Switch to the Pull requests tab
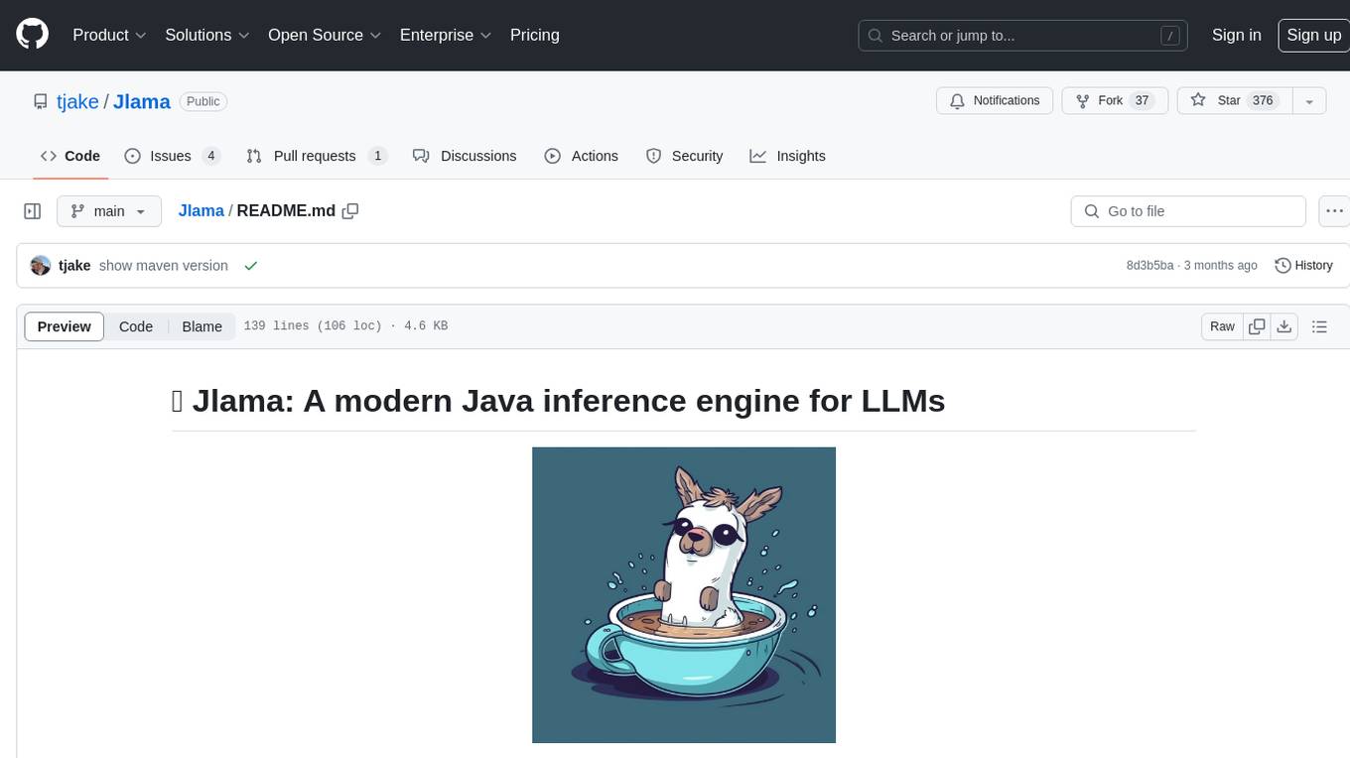Image resolution: width=1350 pixels, height=758 pixels. 316,156
